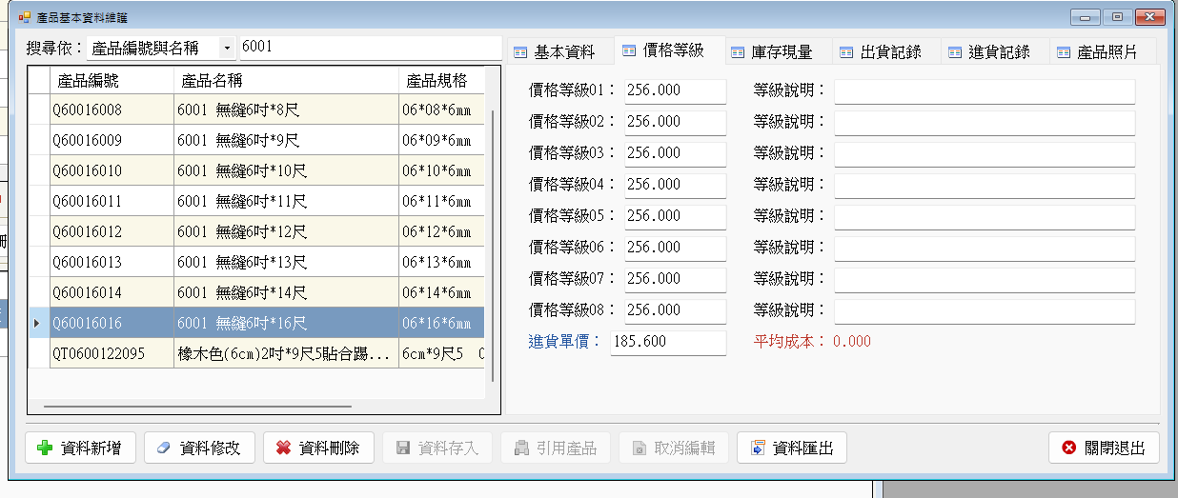Click the 價格等級07 value field
Screen dimensions: 1178x498
[676, 279]
